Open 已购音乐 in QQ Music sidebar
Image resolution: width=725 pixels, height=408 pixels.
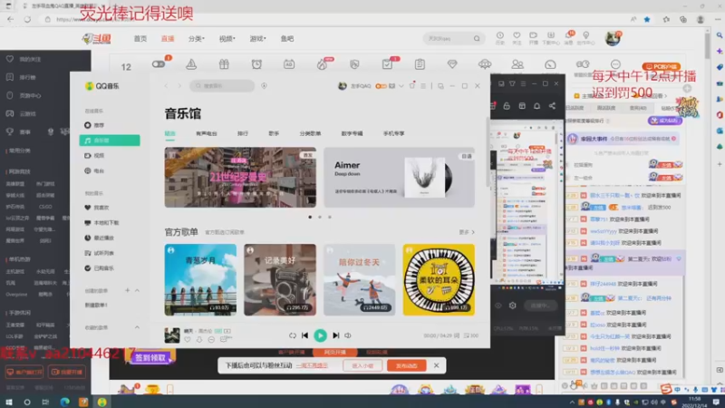coord(110,268)
